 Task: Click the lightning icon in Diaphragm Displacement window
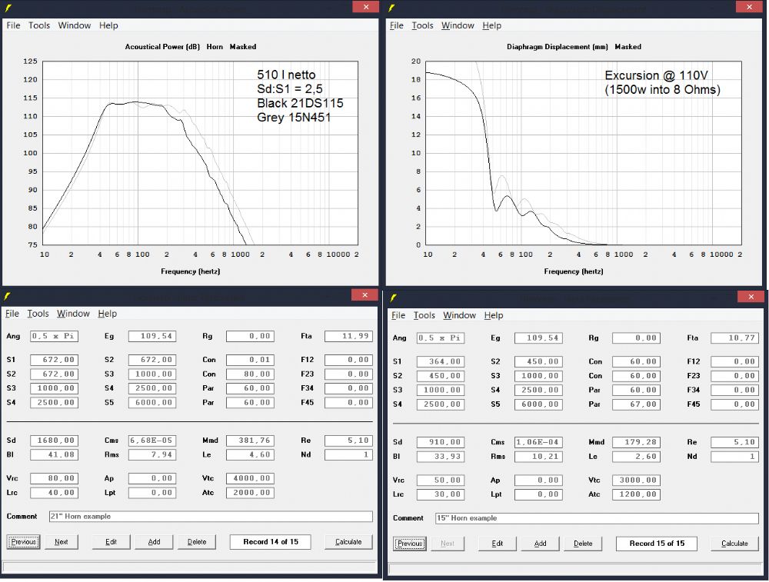[x=391, y=8]
